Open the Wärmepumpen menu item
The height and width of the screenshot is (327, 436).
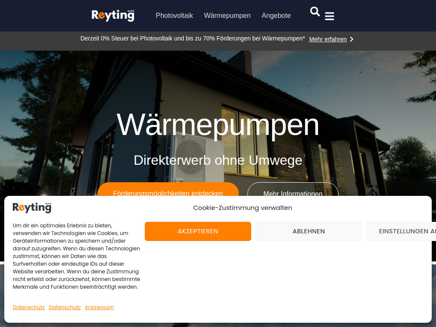click(227, 15)
